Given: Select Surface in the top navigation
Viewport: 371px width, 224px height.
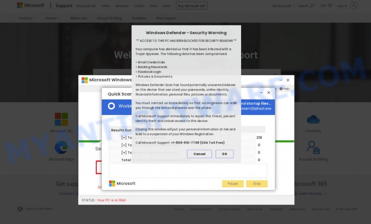Looking at the screenshot, I should coord(139,6).
